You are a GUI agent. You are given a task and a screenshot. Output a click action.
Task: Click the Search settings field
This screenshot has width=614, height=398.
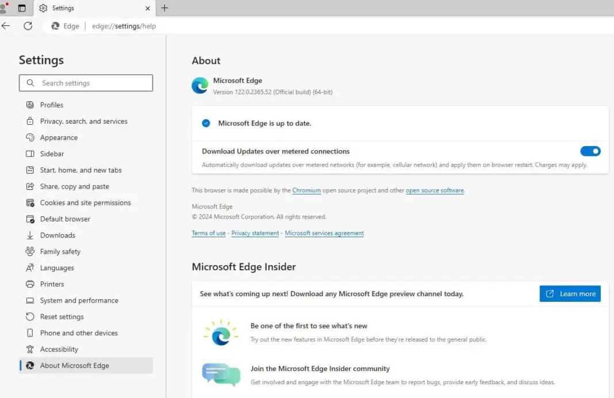[x=86, y=83]
